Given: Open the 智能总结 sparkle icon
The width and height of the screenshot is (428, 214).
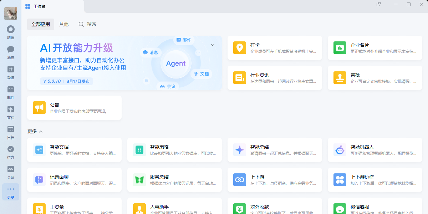Looking at the screenshot, I should pos(240,150).
